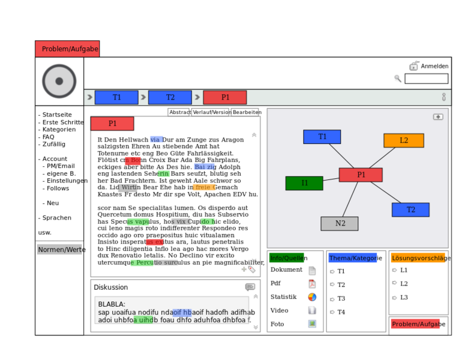The height and width of the screenshot is (360, 474).
Task: Select T1 in the breadcrumb bar
Action: tap(116, 97)
